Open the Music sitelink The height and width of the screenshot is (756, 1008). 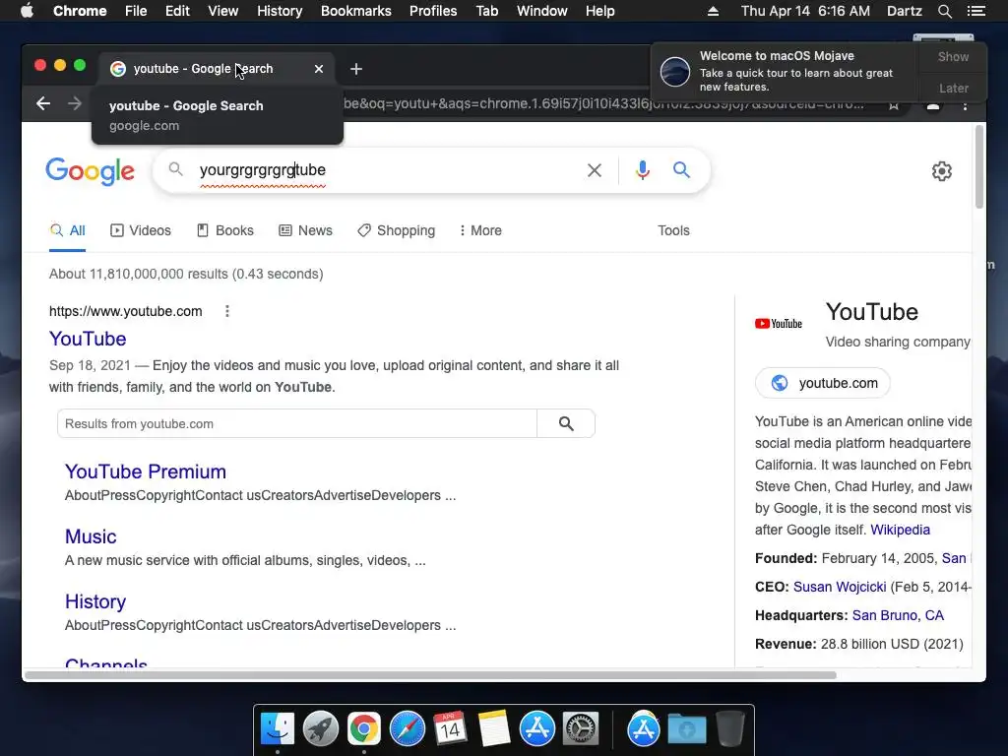coord(91,536)
